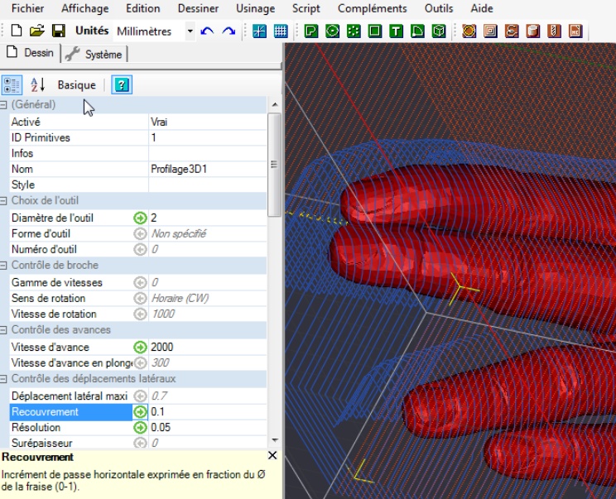The height and width of the screenshot is (499, 616).
Task: Click the New file icon
Action: click(x=17, y=31)
